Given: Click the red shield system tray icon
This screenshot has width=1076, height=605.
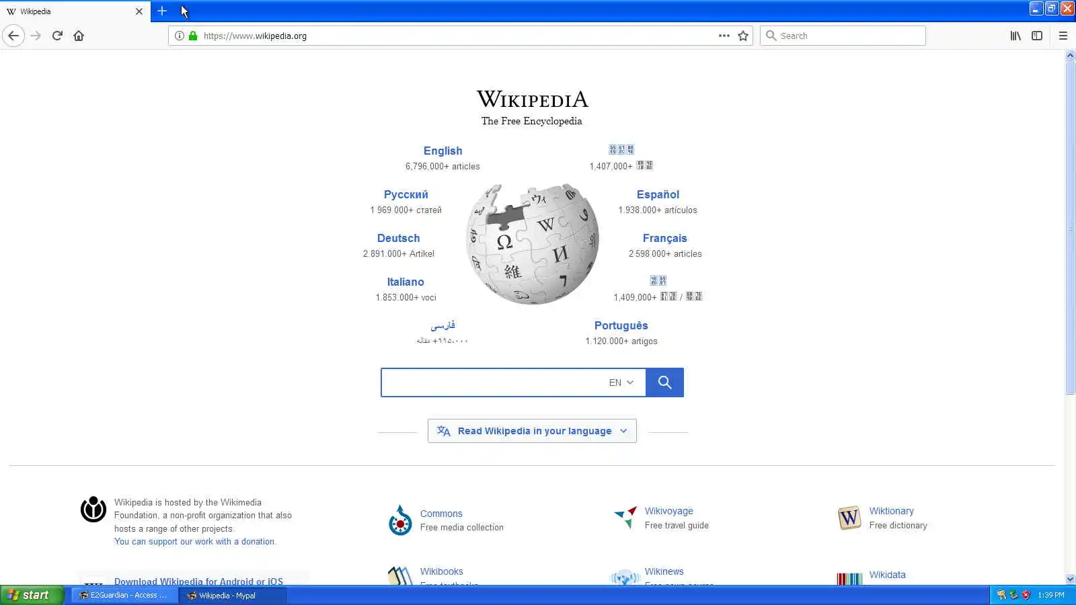Looking at the screenshot, I should [1026, 595].
